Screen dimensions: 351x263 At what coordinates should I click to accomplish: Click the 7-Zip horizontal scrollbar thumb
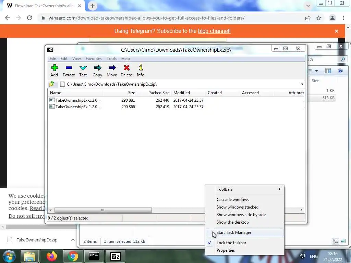click(x=103, y=210)
